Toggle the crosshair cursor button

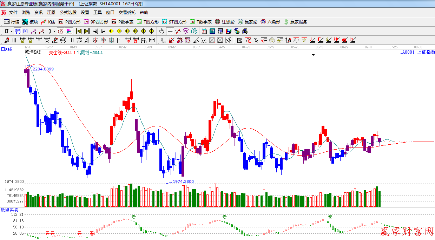click(x=170, y=31)
